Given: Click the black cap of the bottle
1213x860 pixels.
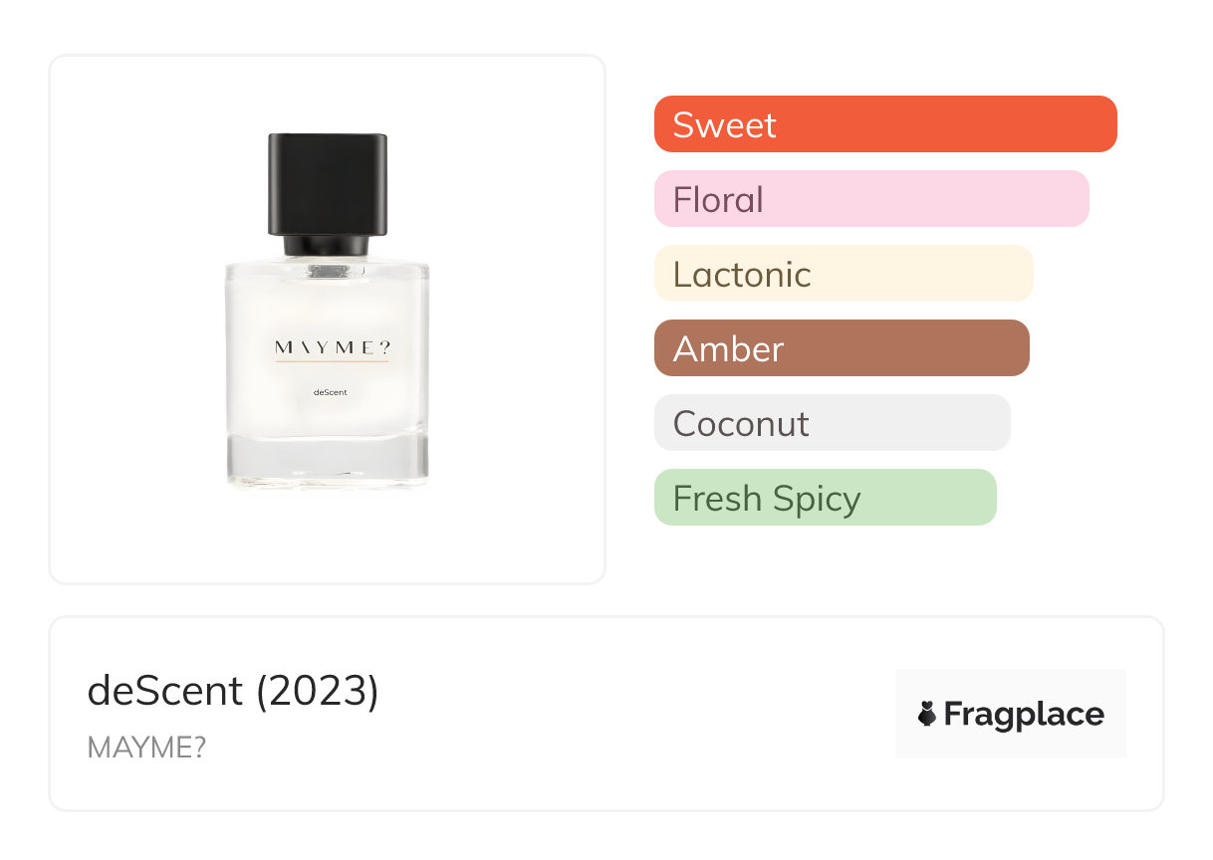Looking at the screenshot, I should [x=328, y=184].
